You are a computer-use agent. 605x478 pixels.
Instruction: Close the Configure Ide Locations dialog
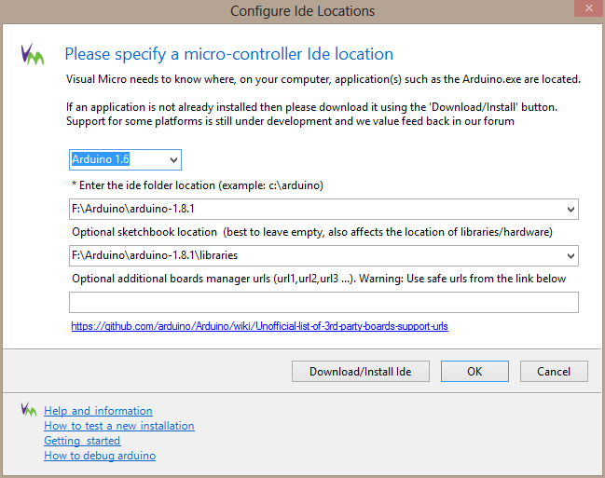coord(584,11)
